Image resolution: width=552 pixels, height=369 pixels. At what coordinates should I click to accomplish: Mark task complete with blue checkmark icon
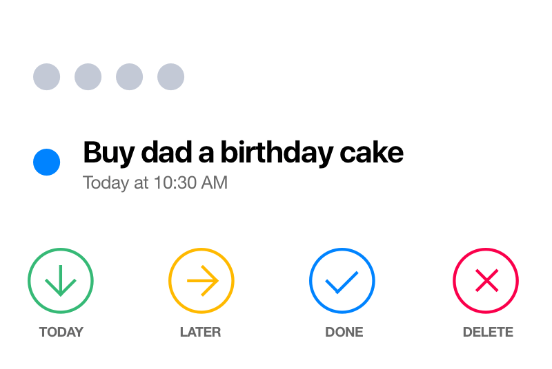tap(342, 281)
